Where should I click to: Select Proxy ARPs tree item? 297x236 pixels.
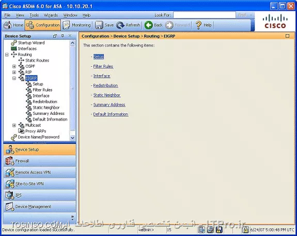[x=36, y=131]
